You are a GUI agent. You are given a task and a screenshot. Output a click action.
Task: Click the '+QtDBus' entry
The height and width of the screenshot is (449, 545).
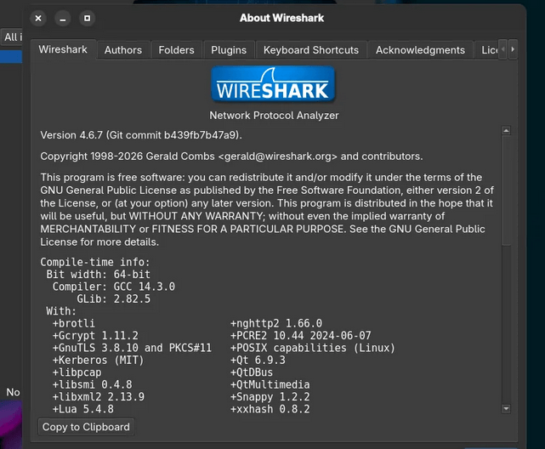coord(252,372)
